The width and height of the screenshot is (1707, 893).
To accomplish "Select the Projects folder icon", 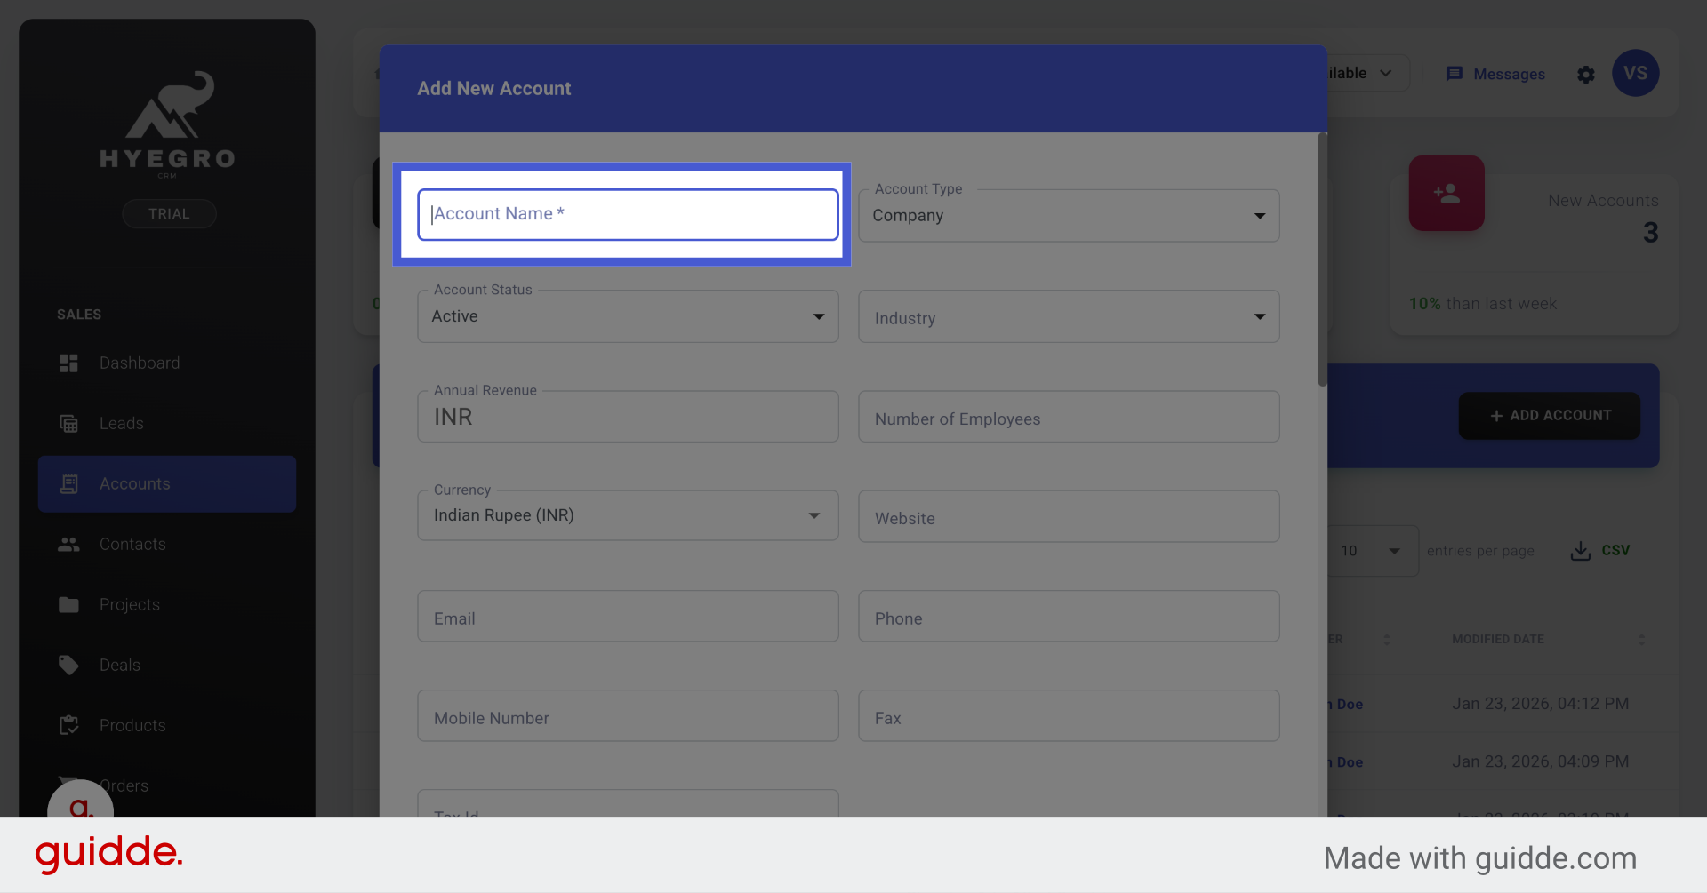I will pos(69,604).
